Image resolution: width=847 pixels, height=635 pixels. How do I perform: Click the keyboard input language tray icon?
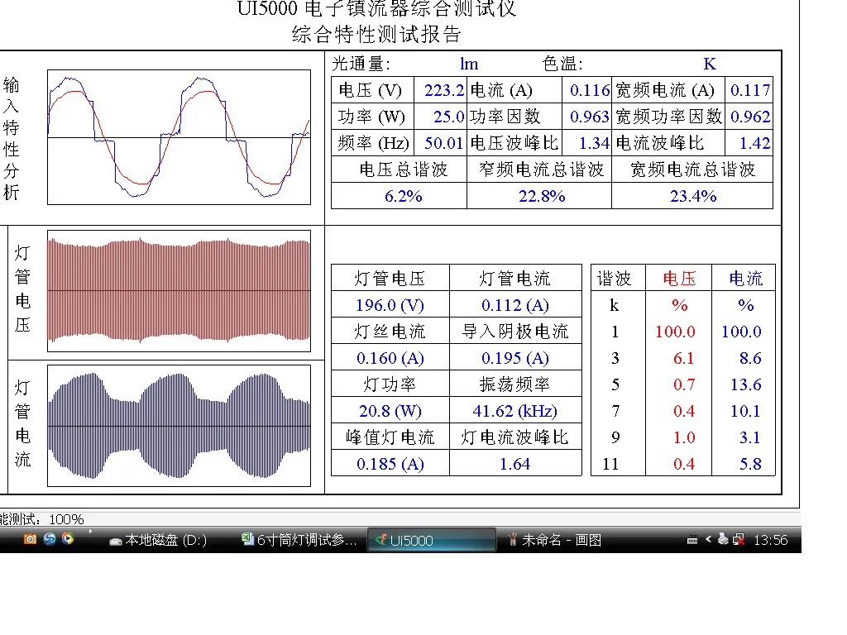(692, 539)
